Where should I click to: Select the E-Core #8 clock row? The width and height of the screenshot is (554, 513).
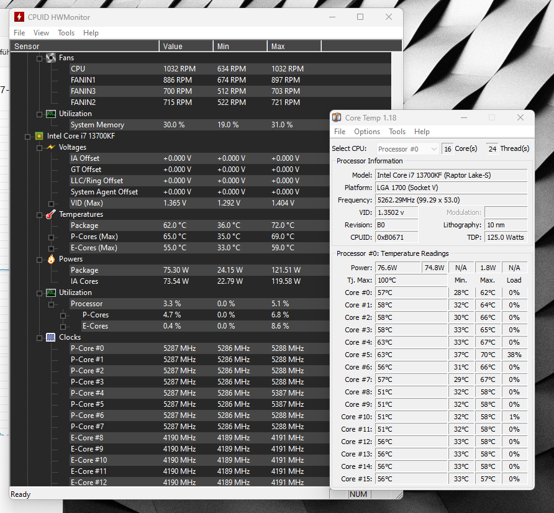coord(199,438)
